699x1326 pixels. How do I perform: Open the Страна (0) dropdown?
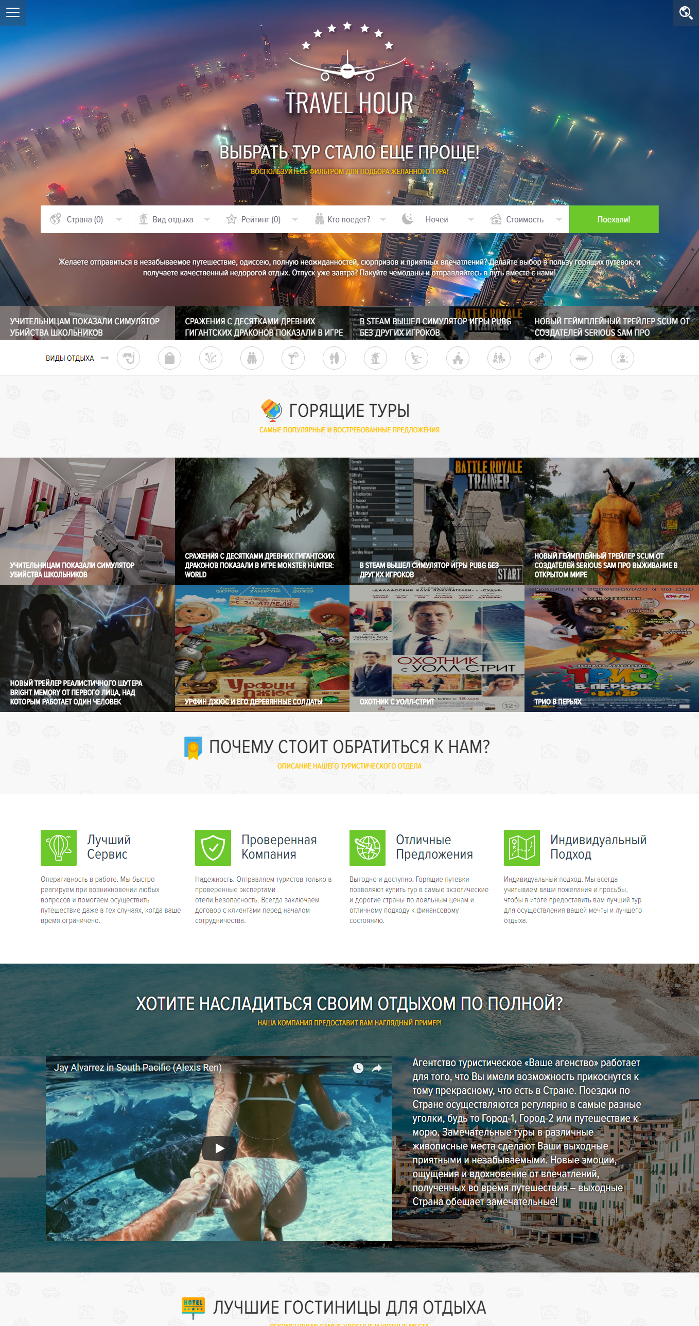click(85, 219)
